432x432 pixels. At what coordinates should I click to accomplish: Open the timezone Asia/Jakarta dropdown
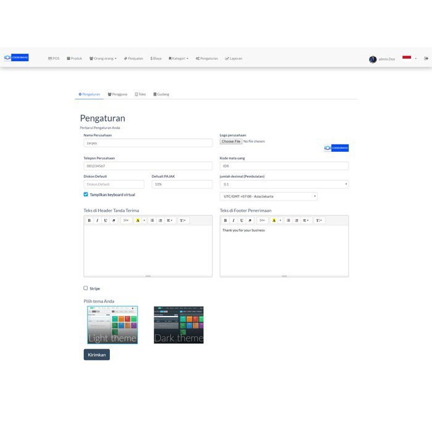click(x=268, y=196)
